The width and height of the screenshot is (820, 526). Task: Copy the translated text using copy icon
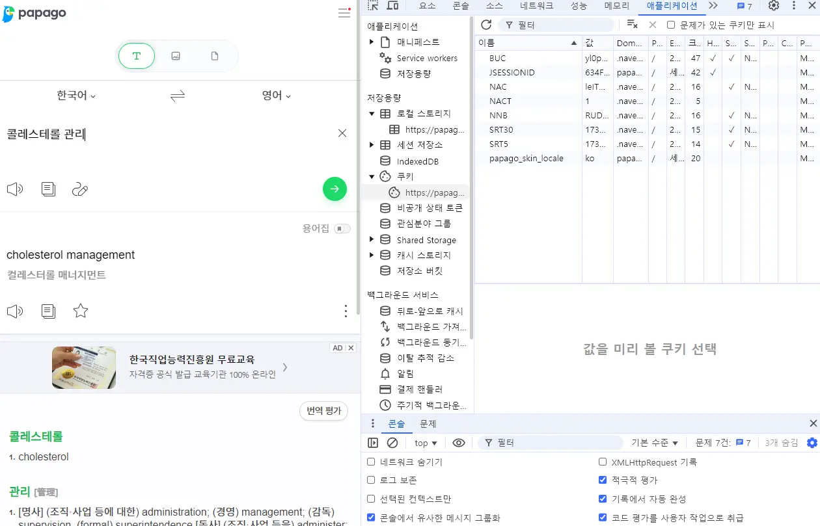point(48,311)
